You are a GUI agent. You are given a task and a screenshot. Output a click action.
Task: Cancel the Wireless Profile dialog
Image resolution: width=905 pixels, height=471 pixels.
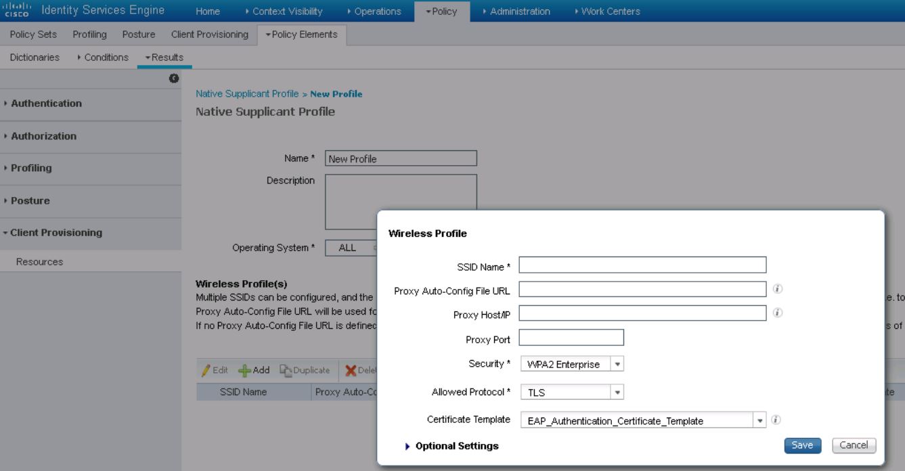(x=854, y=445)
